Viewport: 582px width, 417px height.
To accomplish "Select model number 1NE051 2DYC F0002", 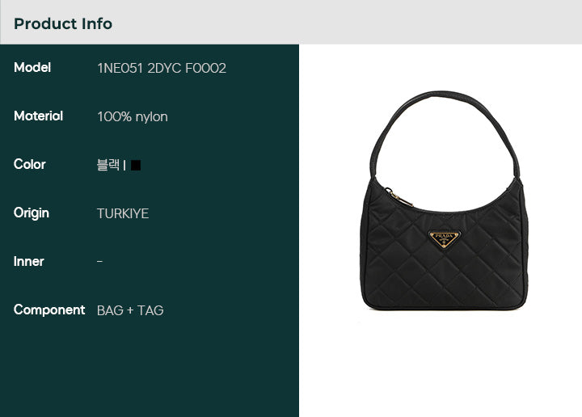I will click(162, 68).
